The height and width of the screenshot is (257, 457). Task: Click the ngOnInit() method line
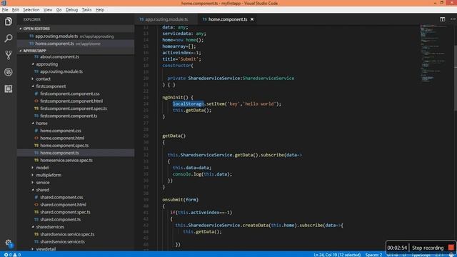tap(178, 97)
